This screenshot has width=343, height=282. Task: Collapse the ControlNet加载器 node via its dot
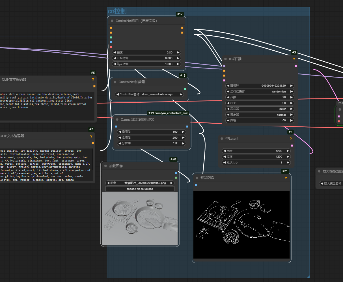tap(115, 82)
